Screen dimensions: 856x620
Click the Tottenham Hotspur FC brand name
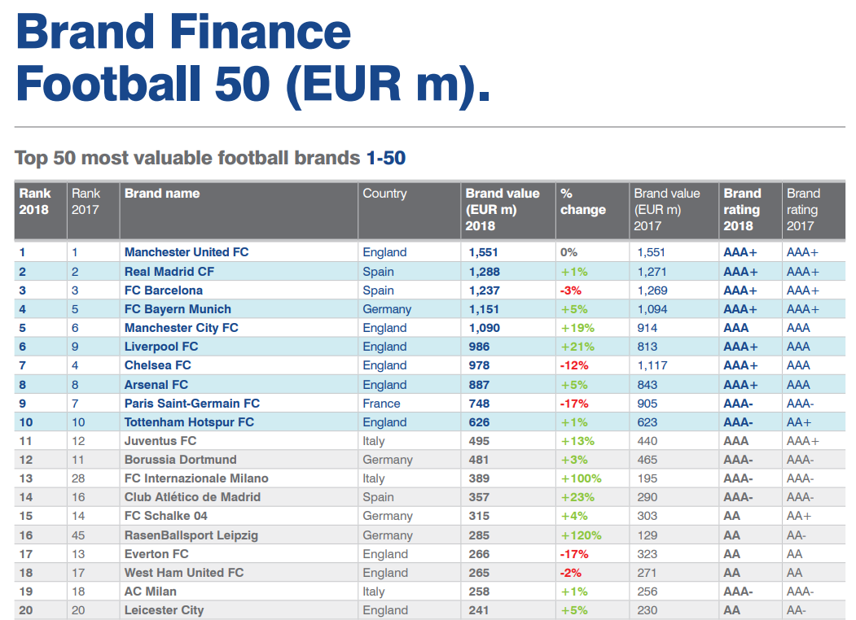pyautogui.click(x=189, y=422)
